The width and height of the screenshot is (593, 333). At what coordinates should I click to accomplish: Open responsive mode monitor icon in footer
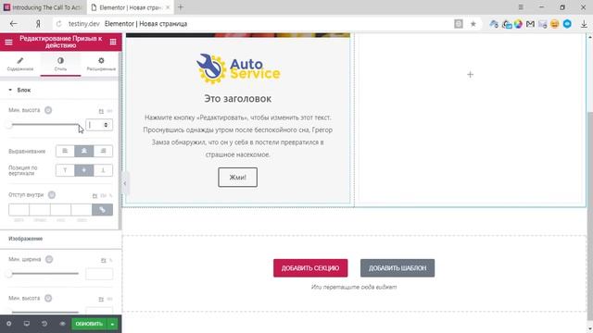click(x=27, y=324)
